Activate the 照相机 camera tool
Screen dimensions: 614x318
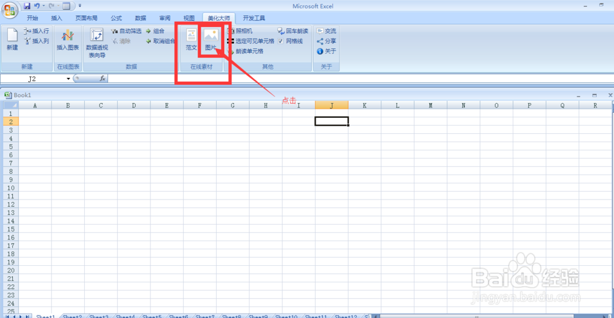[239, 31]
